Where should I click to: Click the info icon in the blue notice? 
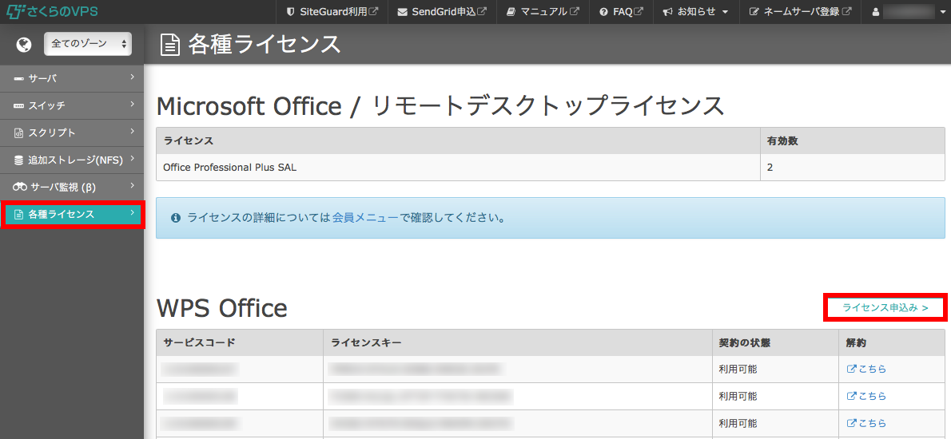[176, 218]
